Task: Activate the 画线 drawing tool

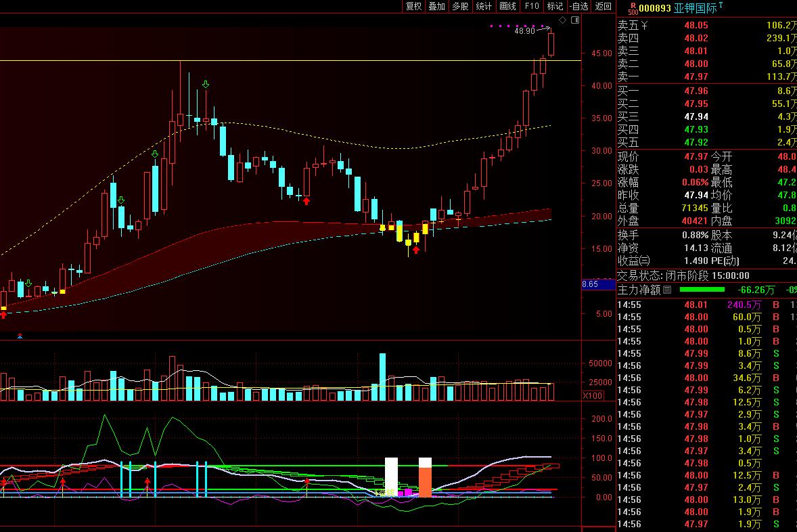Action: tap(507, 6)
